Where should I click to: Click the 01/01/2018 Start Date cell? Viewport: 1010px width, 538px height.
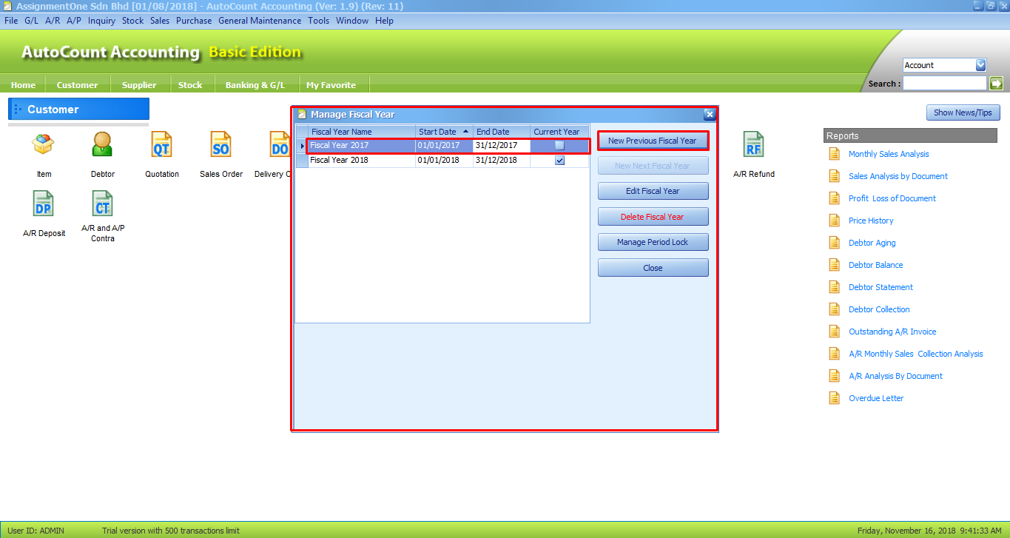click(444, 160)
